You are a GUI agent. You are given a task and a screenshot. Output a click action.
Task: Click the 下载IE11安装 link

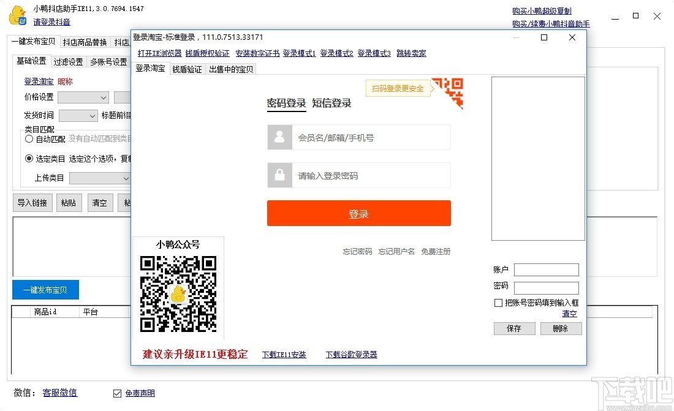[x=284, y=355]
